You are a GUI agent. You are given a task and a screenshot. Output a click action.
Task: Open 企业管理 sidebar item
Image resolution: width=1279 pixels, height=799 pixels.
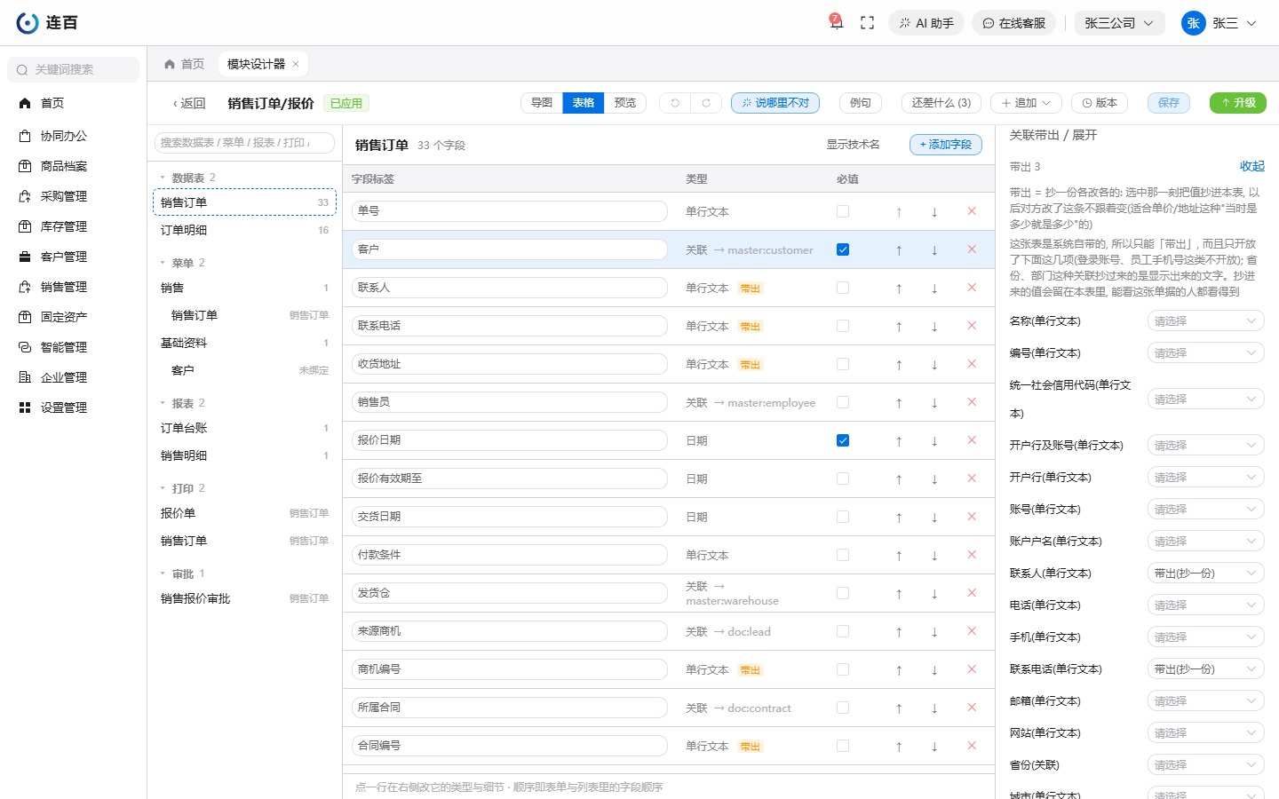click(73, 377)
